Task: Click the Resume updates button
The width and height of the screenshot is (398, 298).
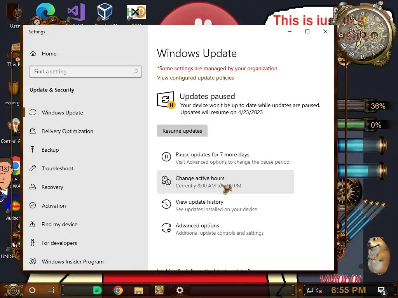Action: coord(182,131)
